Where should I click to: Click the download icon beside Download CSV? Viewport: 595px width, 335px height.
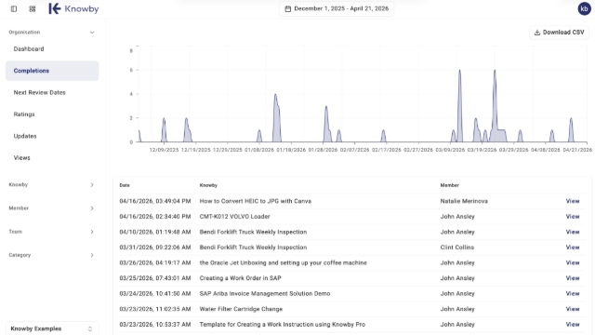(x=537, y=33)
